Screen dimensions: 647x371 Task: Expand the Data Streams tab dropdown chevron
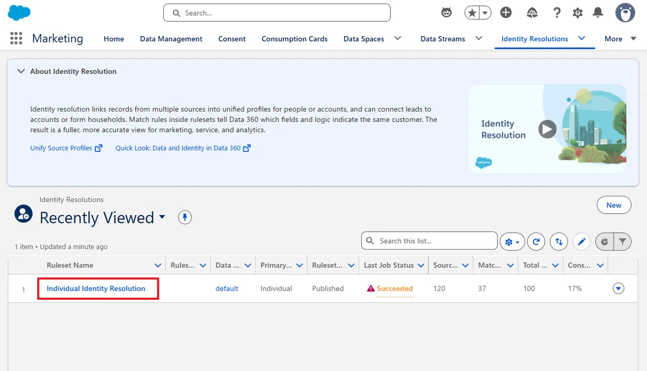(x=478, y=38)
